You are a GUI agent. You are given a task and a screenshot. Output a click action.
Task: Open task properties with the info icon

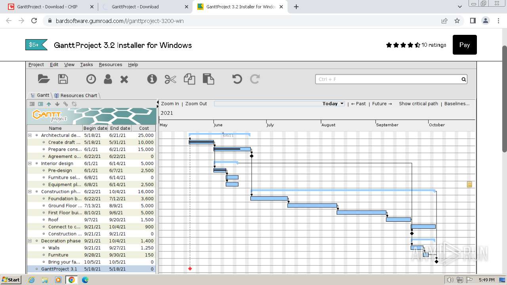tap(152, 79)
